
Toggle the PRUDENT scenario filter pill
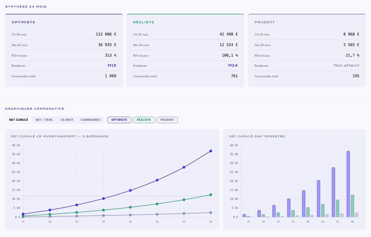[x=167, y=120]
